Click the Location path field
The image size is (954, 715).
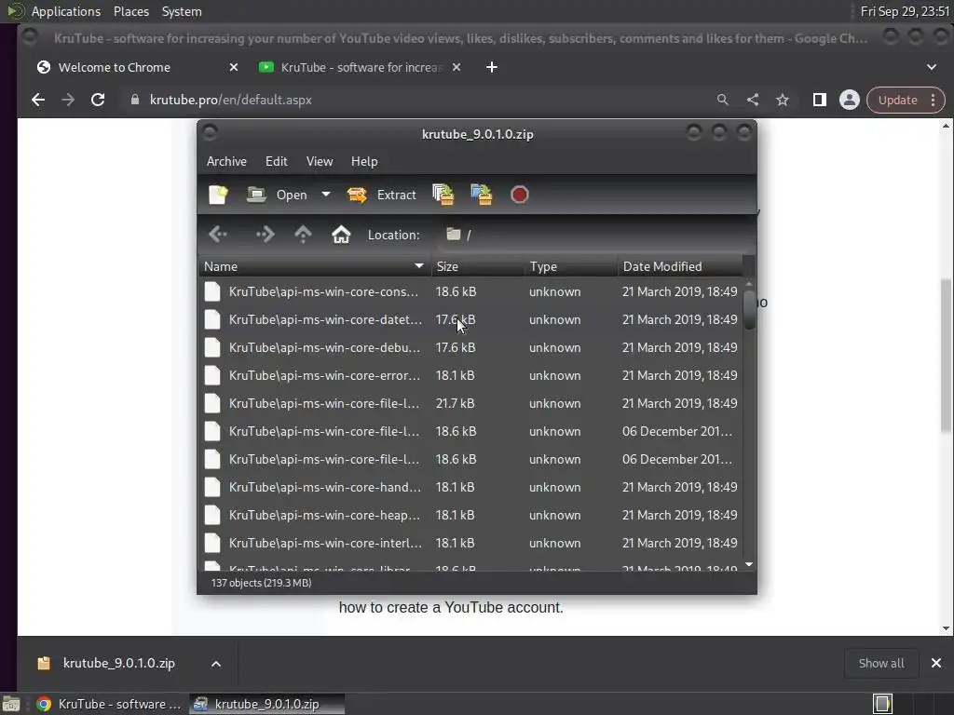[593, 235]
